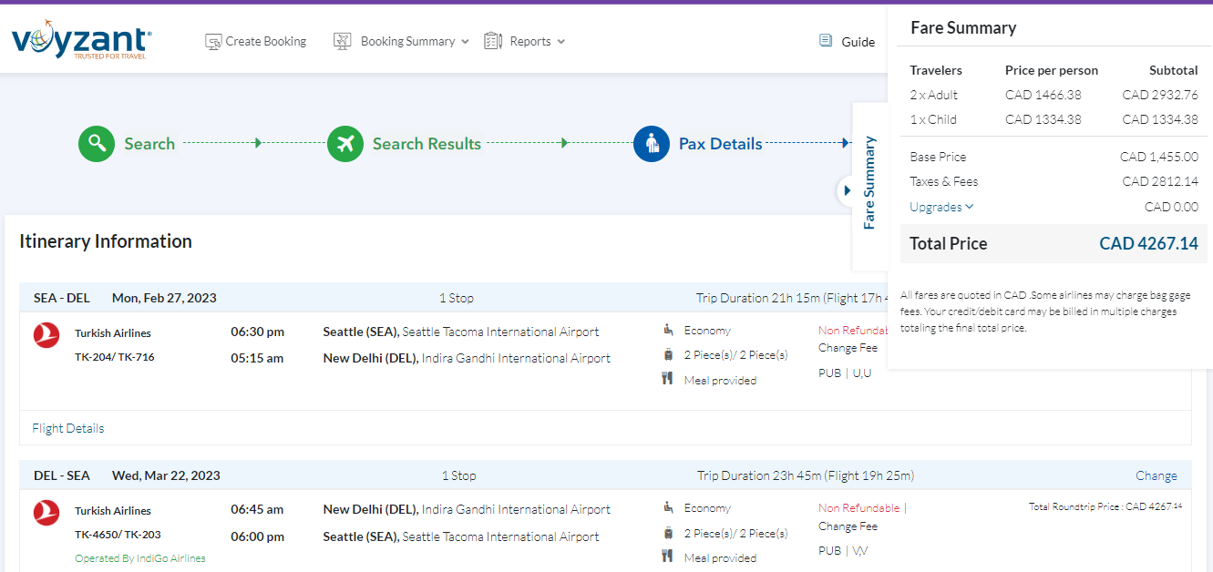Click the Turkish Airlines logo for SEA-DEL flight
Image resolution: width=1213 pixels, height=572 pixels.
(46, 335)
